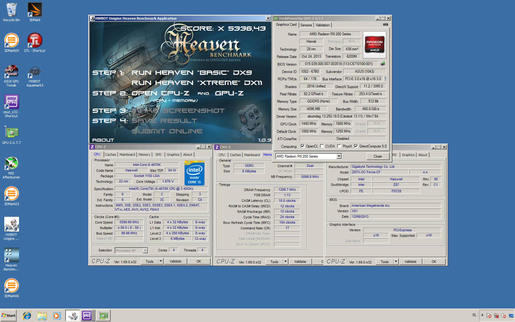This screenshot has width=515, height=322.
Task: Click Close button in GPU-Z
Action: coord(378,156)
